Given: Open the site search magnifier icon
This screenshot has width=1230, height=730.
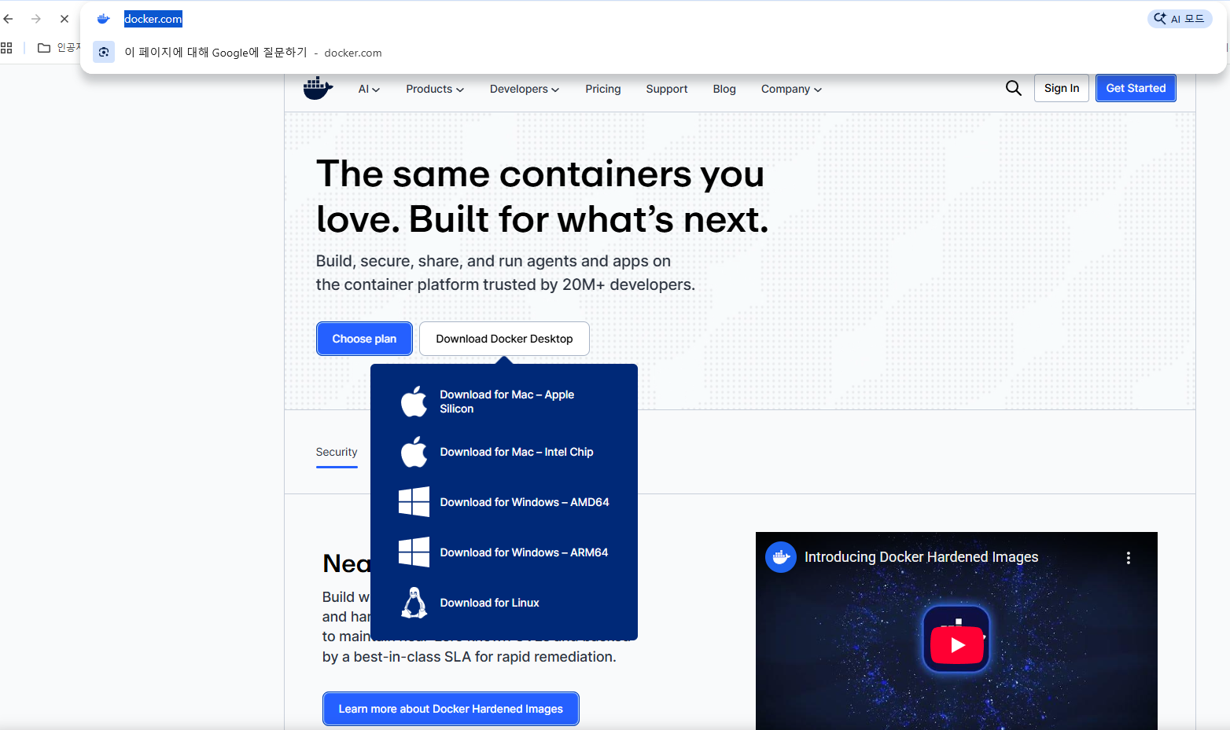Looking at the screenshot, I should pyautogui.click(x=1014, y=88).
